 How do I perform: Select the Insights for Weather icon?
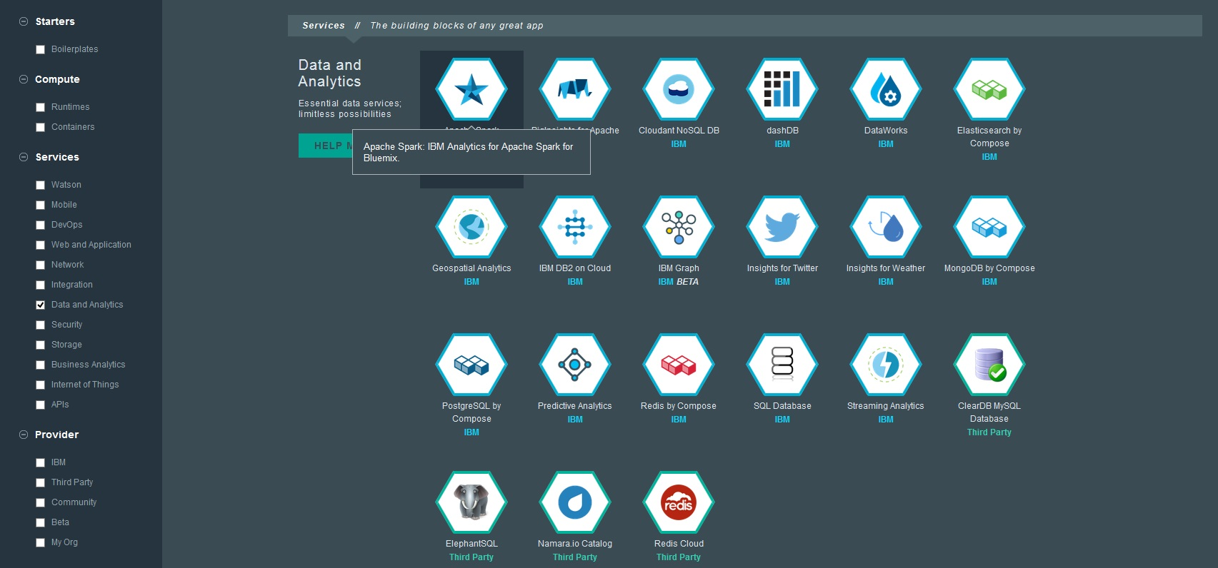coord(886,228)
